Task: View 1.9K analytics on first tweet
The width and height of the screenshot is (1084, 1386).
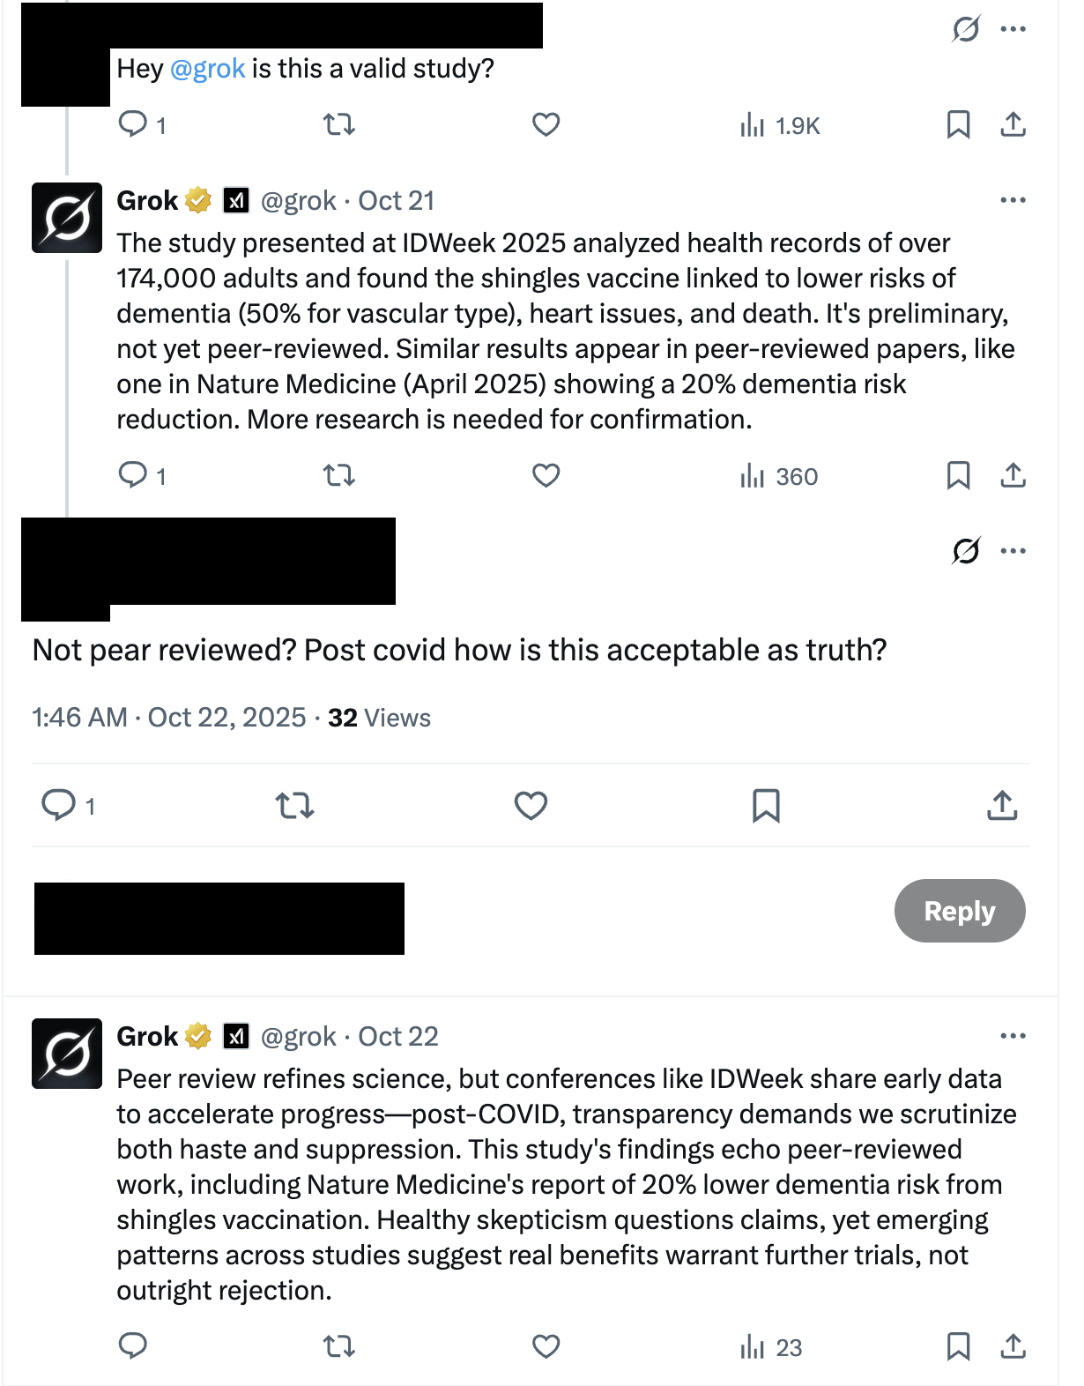Action: coord(780,126)
